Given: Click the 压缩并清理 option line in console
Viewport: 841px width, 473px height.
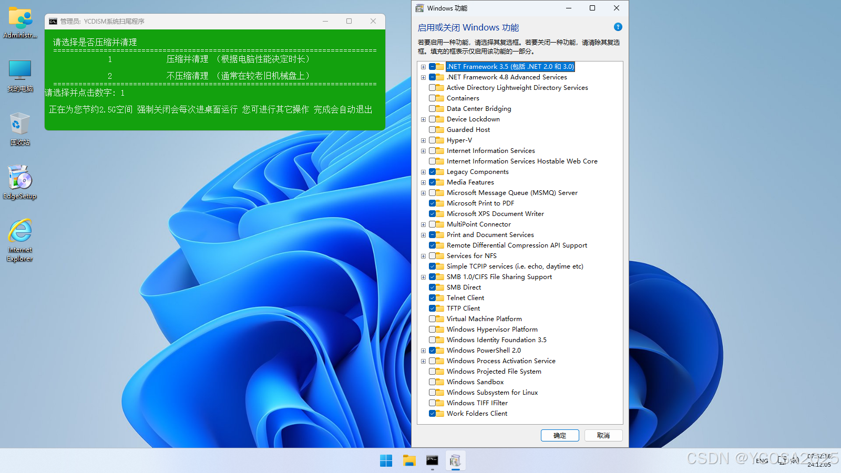Looking at the screenshot, I should coord(209,59).
